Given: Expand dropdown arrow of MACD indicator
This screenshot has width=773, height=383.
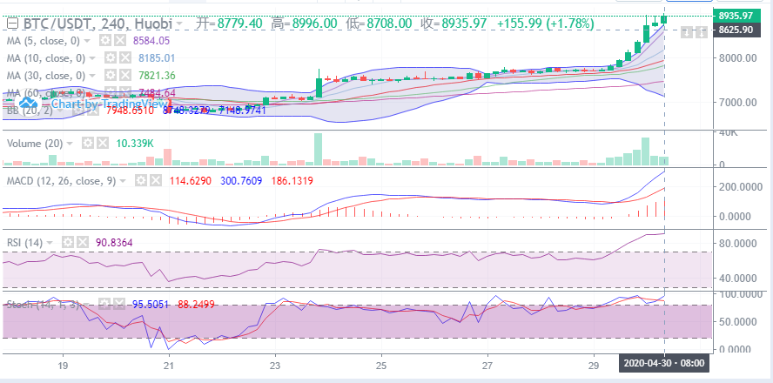Looking at the screenshot, I should (x=123, y=181).
